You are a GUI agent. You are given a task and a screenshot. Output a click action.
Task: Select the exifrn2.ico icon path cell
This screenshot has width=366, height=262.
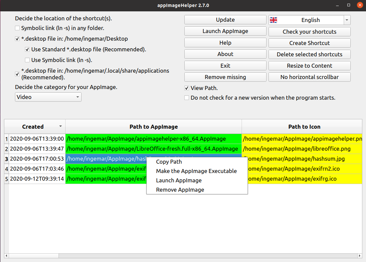[305, 169]
